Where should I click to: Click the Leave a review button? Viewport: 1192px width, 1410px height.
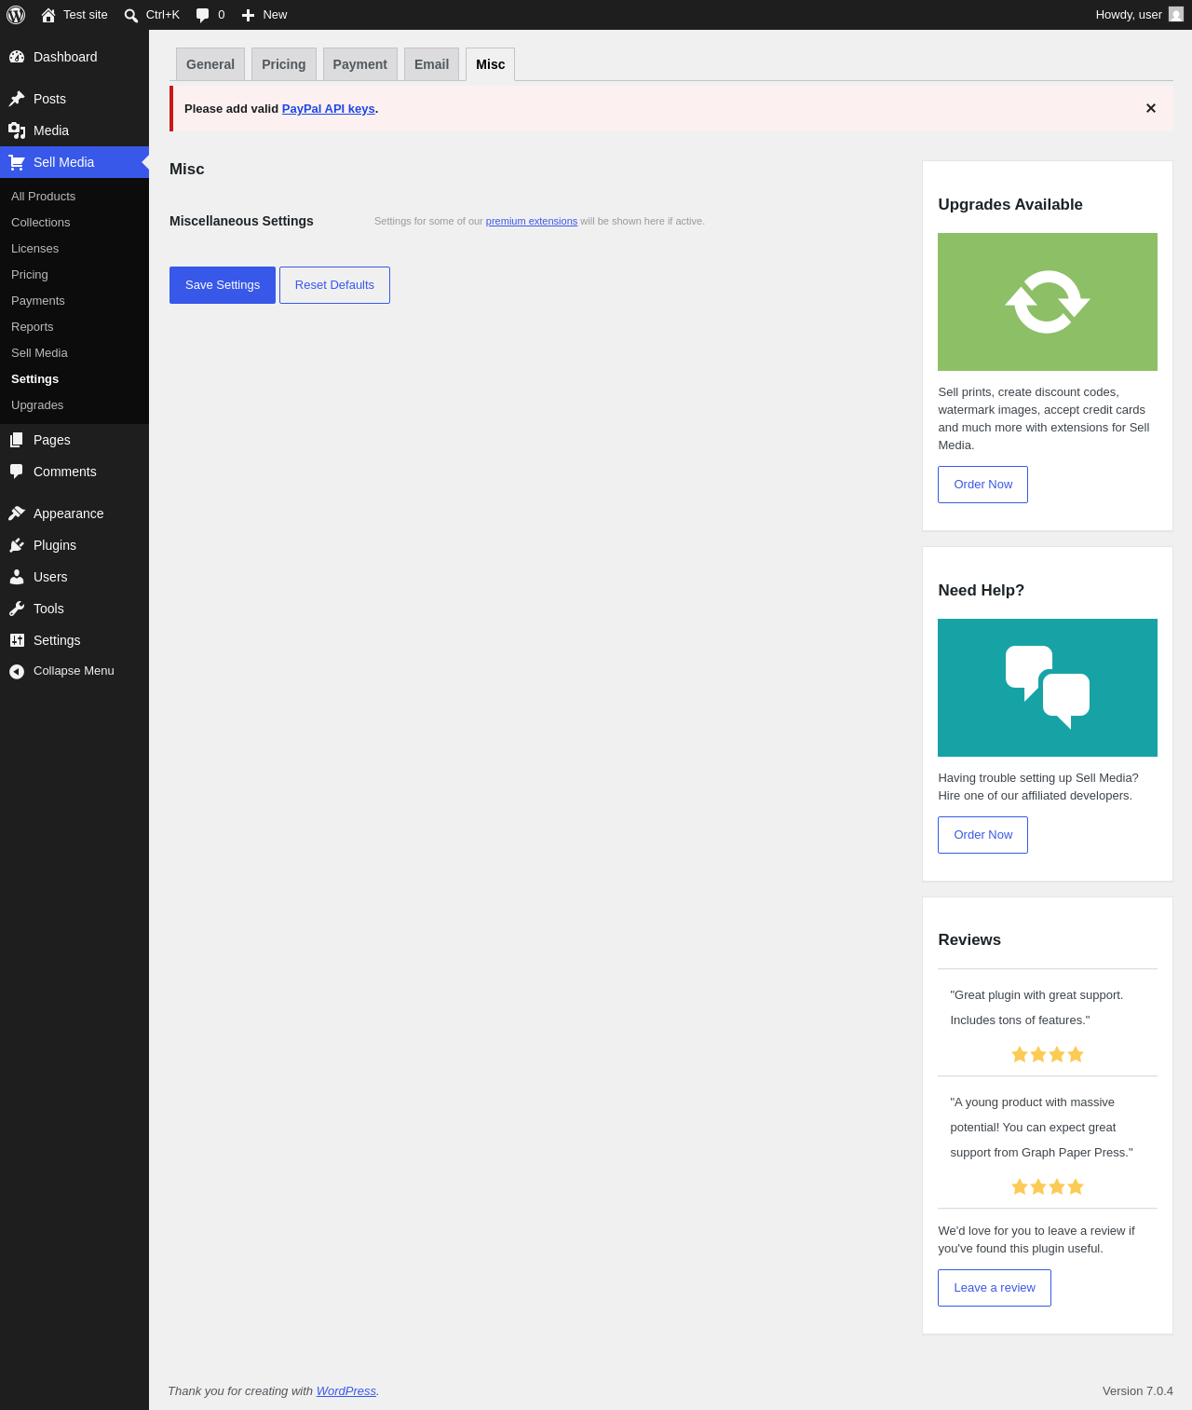[x=995, y=1288]
